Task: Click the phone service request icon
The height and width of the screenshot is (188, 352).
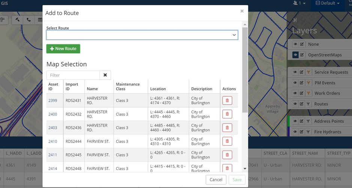Action: [x=28, y=20]
